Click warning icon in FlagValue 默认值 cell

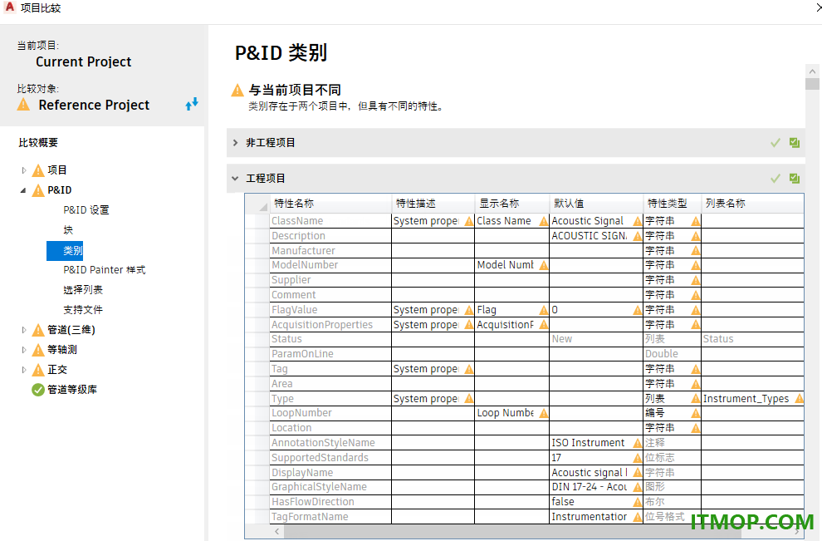(637, 310)
